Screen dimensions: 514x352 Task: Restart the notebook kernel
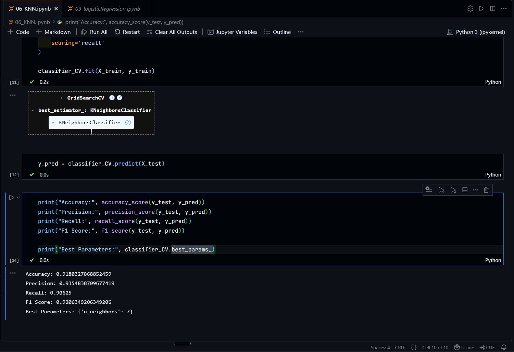tap(127, 32)
